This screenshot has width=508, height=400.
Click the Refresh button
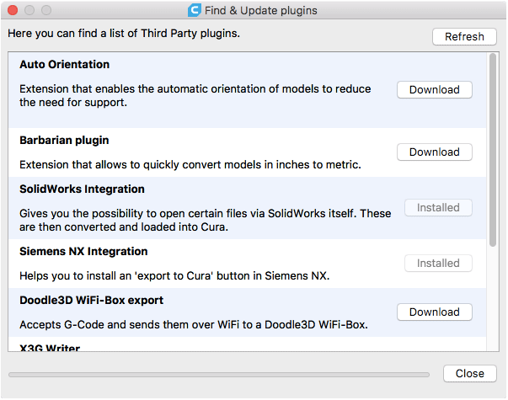(464, 37)
